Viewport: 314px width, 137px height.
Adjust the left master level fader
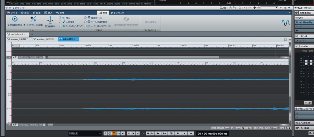click(306, 63)
